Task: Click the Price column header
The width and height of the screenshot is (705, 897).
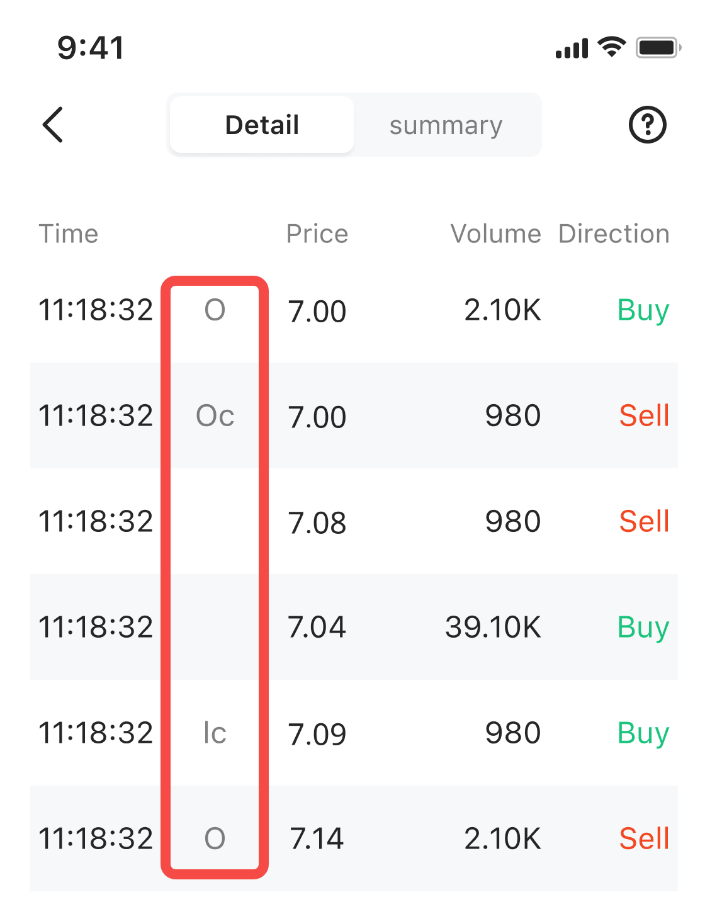Action: [x=317, y=234]
